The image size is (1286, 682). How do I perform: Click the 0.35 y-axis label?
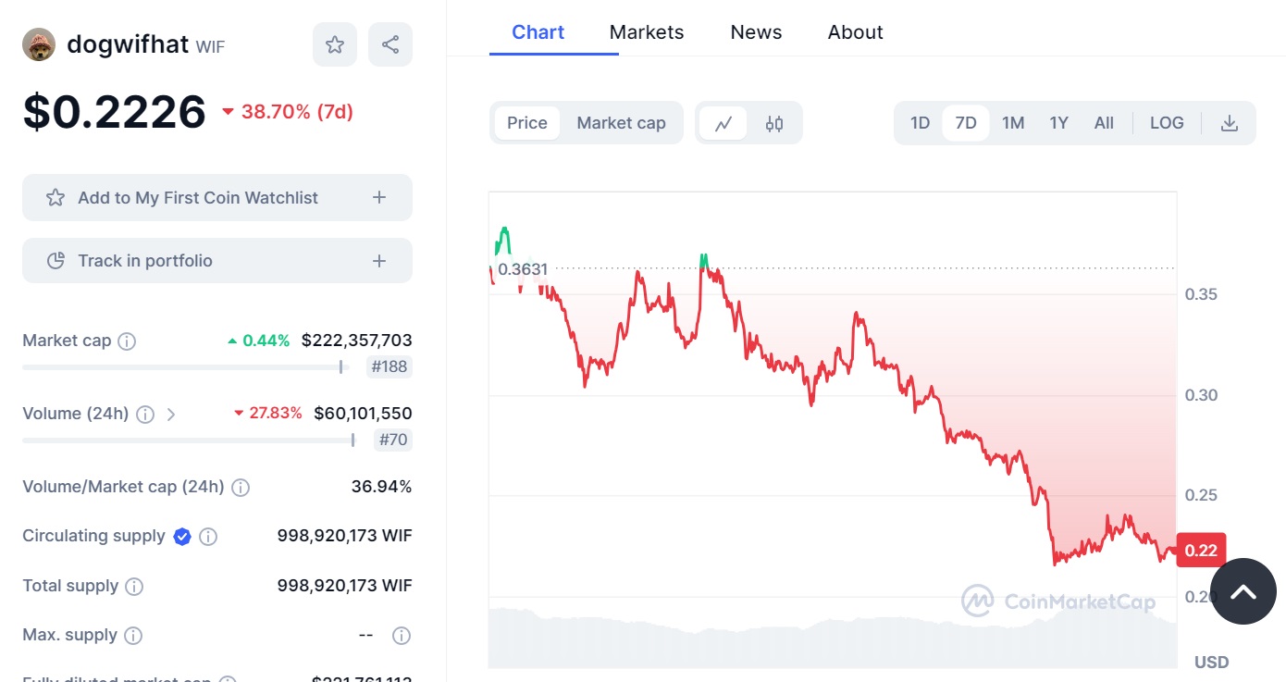click(x=1201, y=294)
